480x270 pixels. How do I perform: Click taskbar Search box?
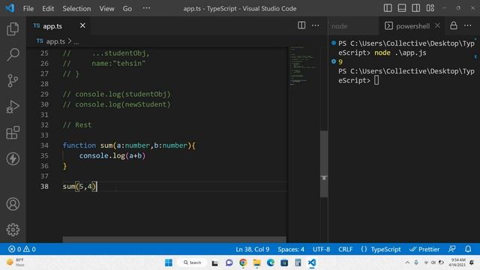pyautogui.click(x=192, y=262)
